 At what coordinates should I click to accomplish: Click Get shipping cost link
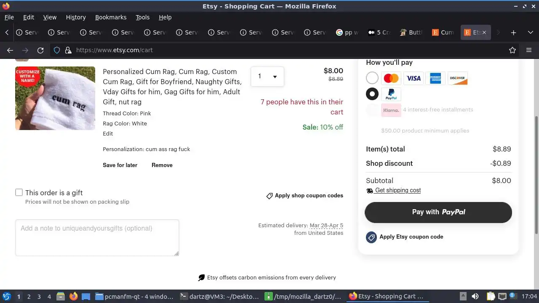[398, 191]
